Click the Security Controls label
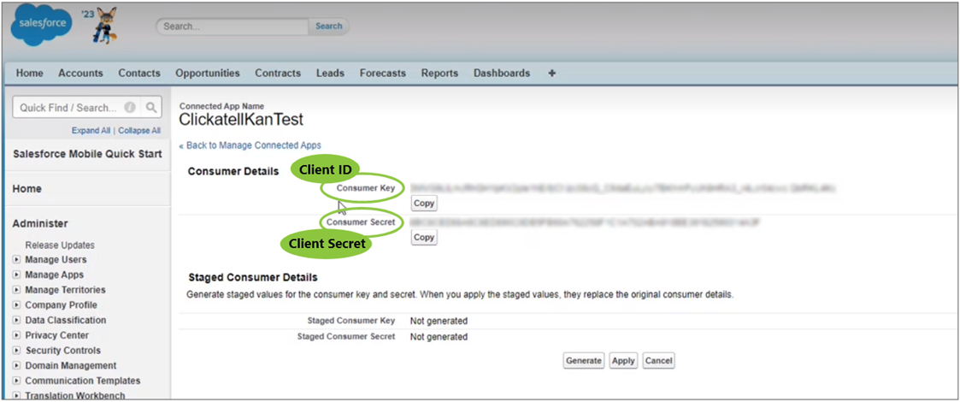Viewport: 960px width, 402px height. pyautogui.click(x=63, y=351)
